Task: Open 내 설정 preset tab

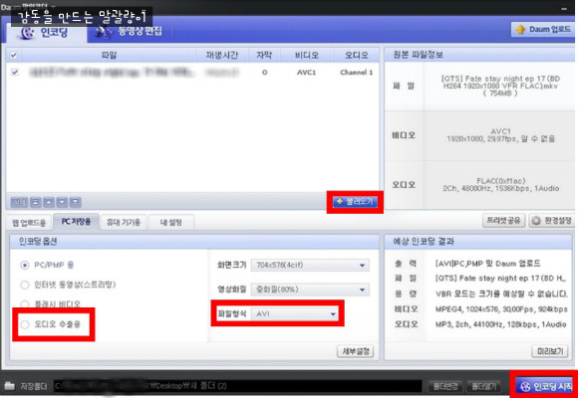Action: click(171, 222)
